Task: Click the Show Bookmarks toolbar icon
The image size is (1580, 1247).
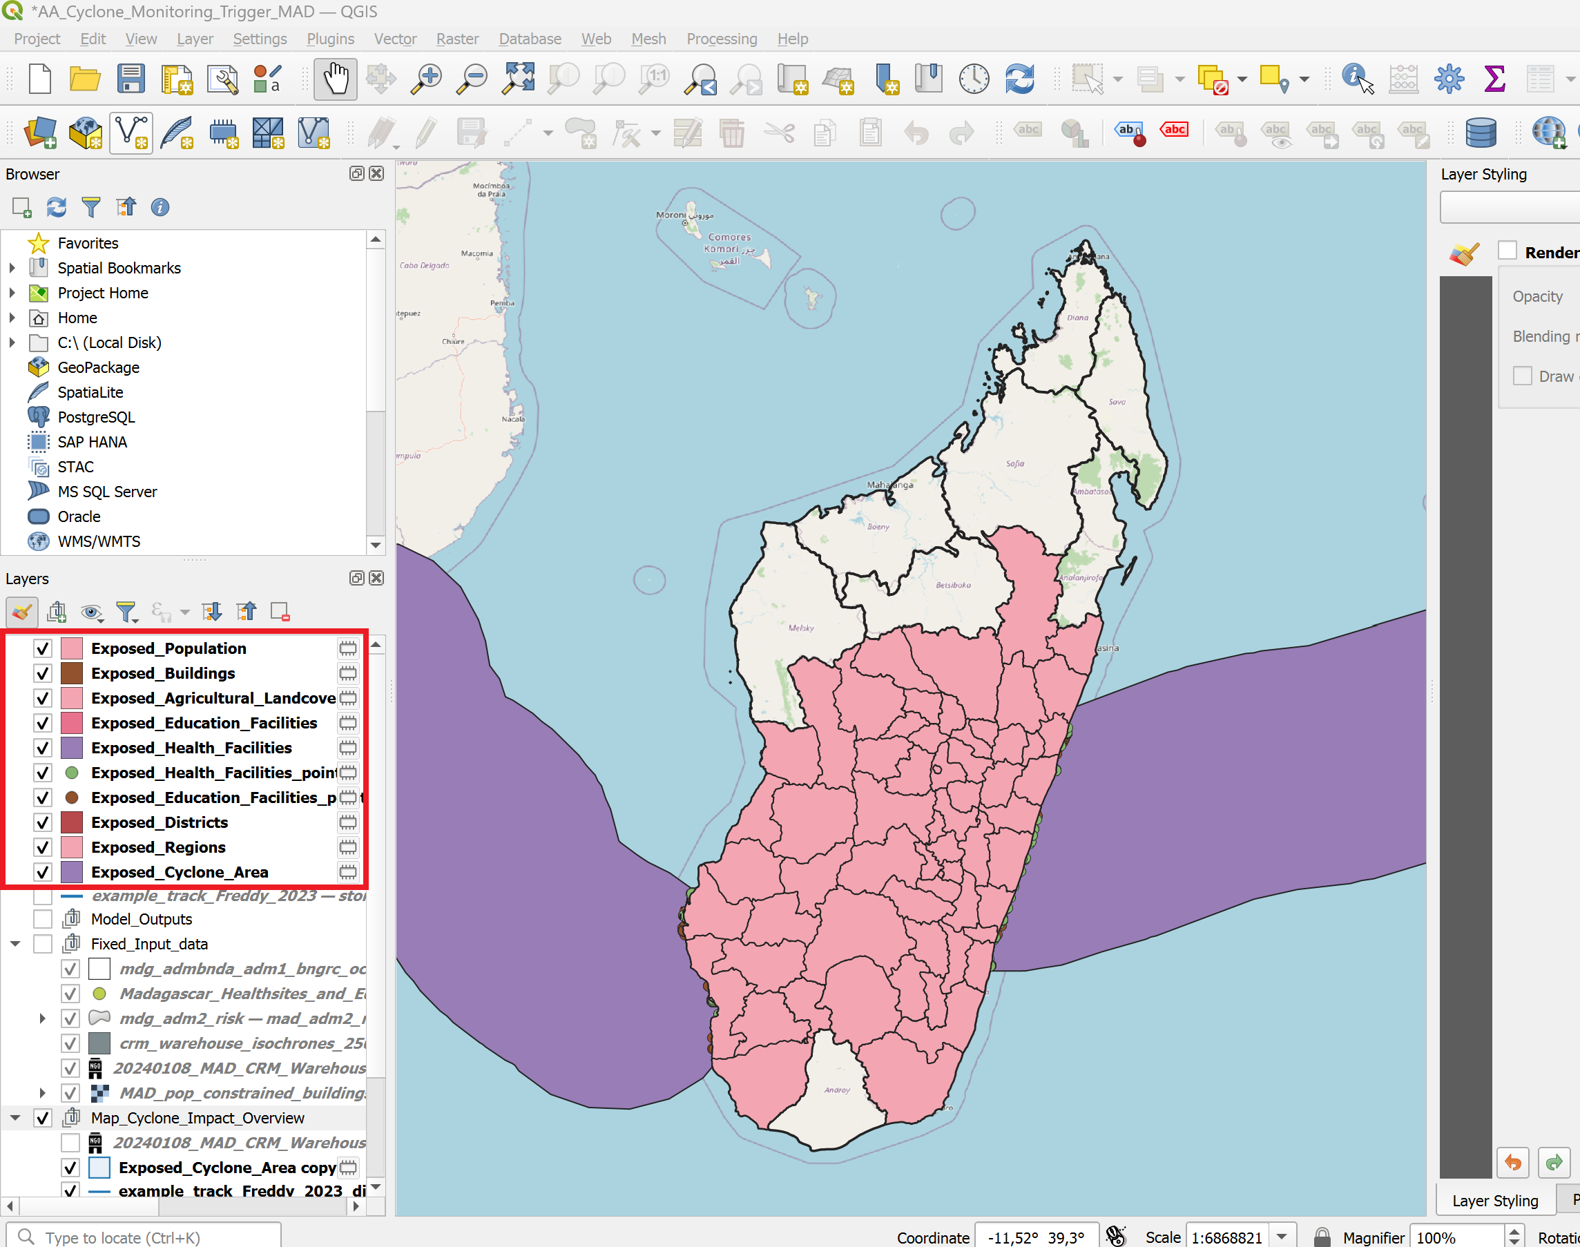Action: tap(929, 78)
